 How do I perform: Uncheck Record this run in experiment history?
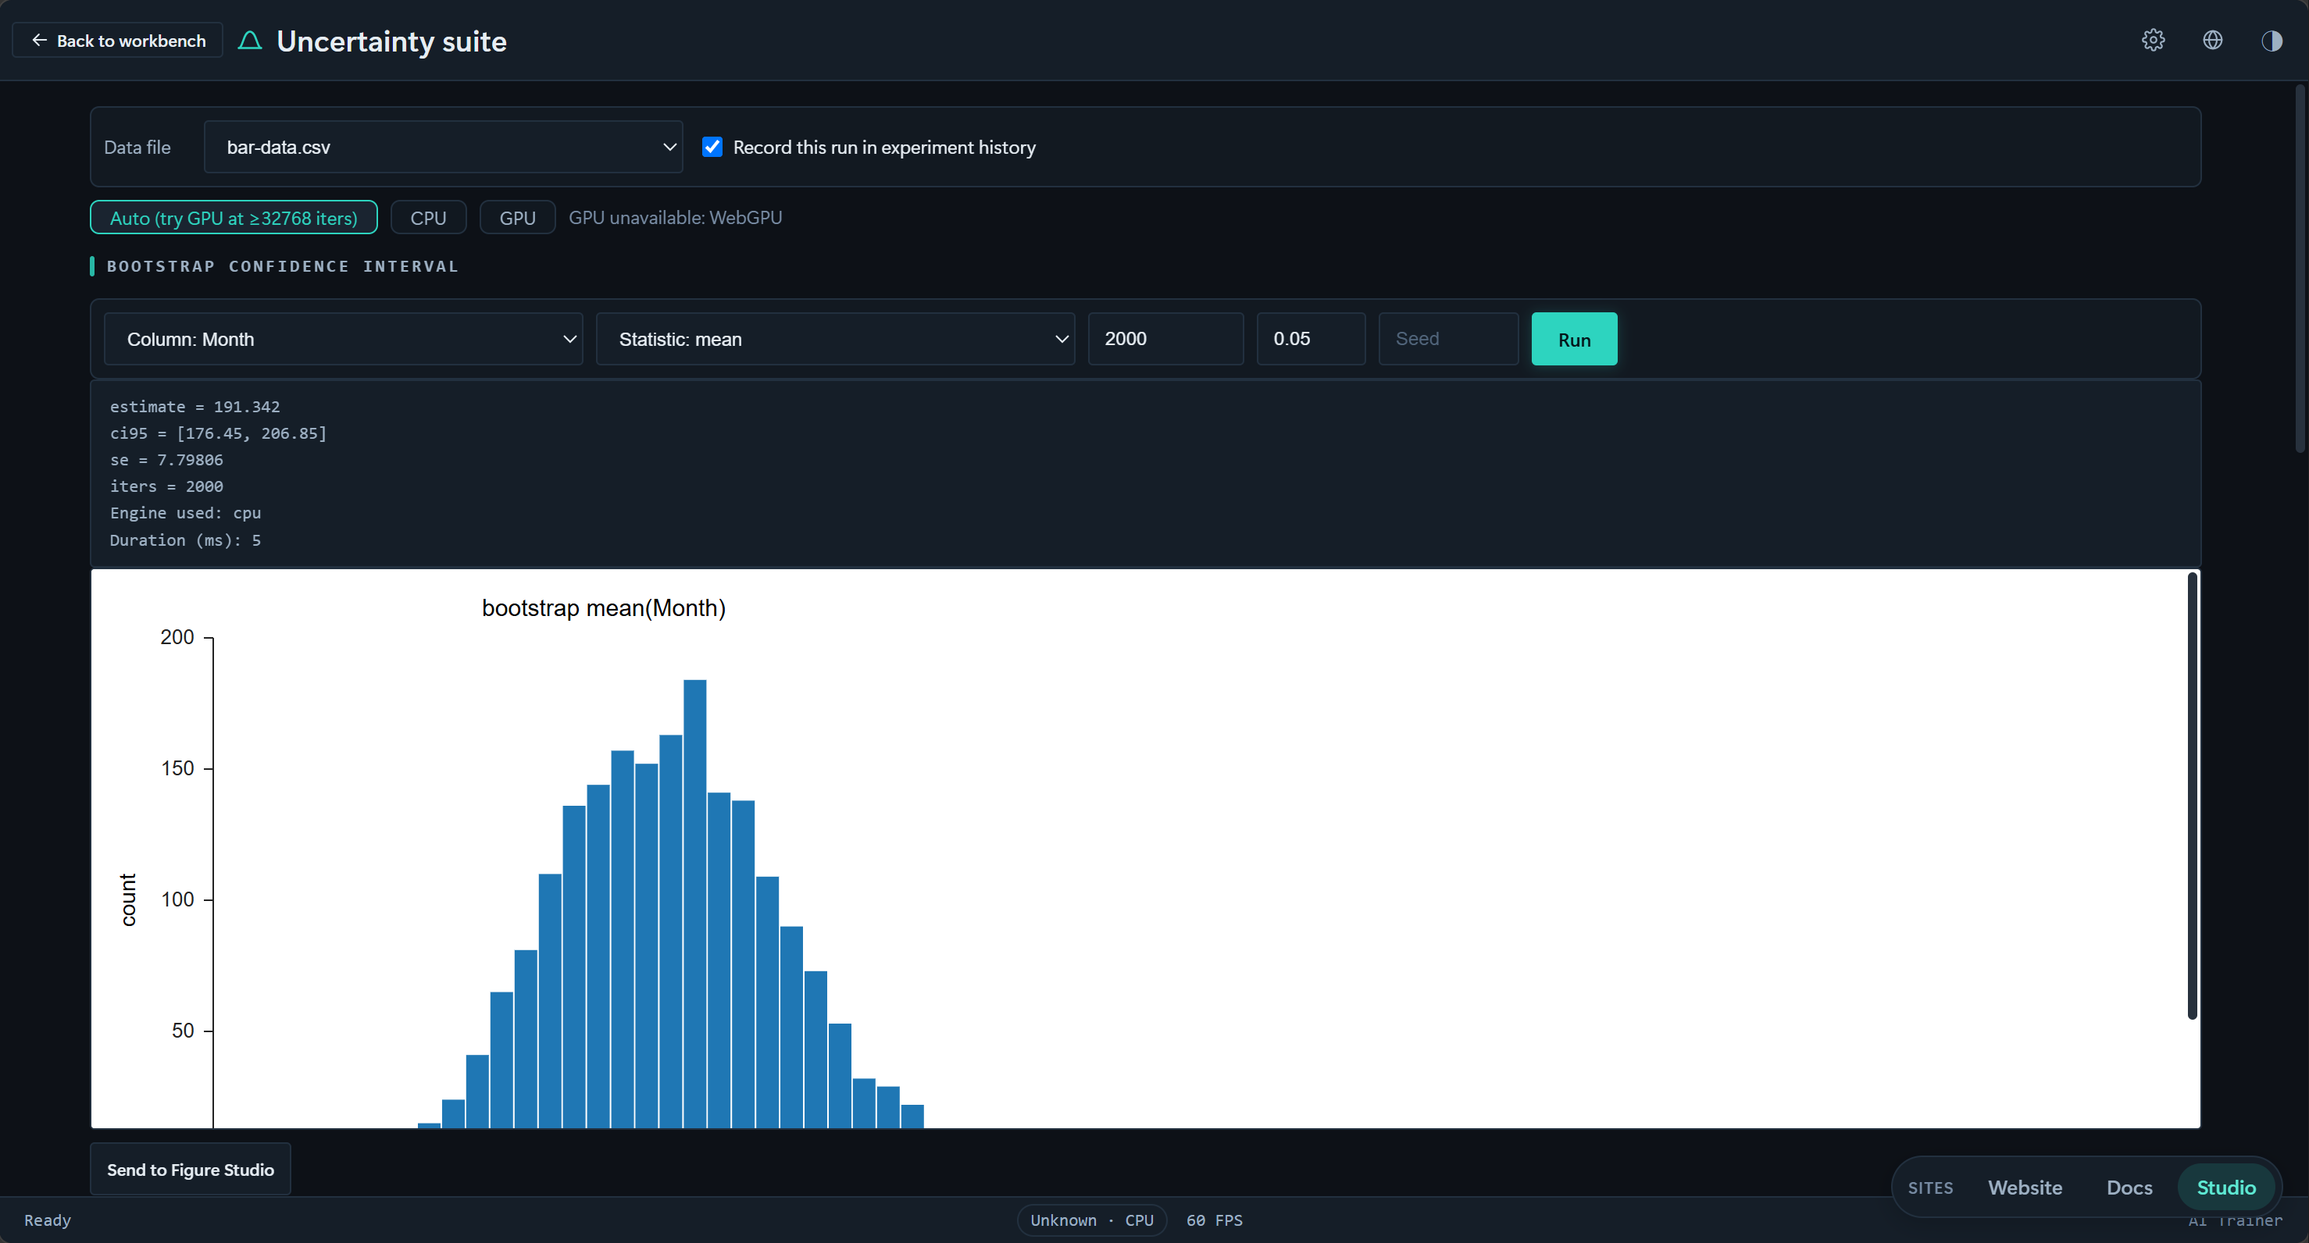tap(712, 147)
